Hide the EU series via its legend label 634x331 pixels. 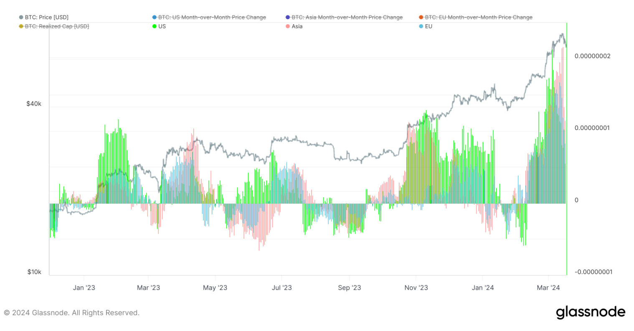point(429,26)
